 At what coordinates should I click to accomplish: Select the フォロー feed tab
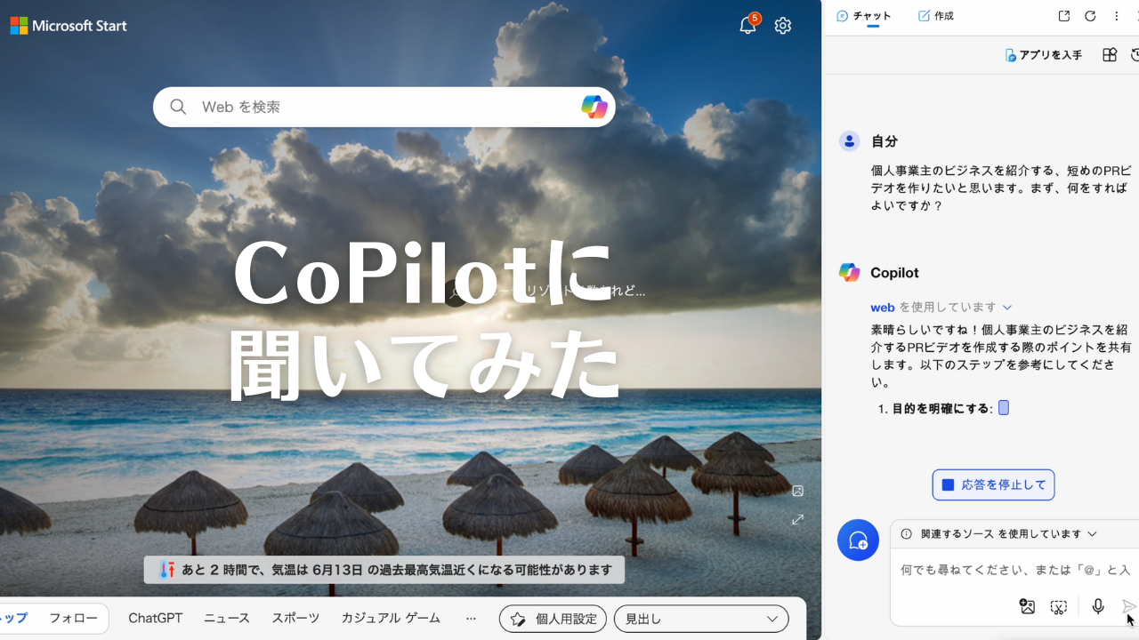click(x=73, y=619)
